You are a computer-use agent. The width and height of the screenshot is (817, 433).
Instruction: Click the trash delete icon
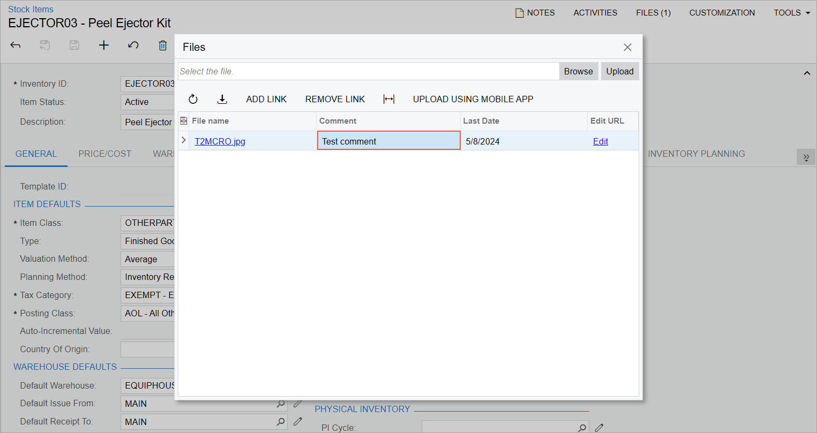163,45
